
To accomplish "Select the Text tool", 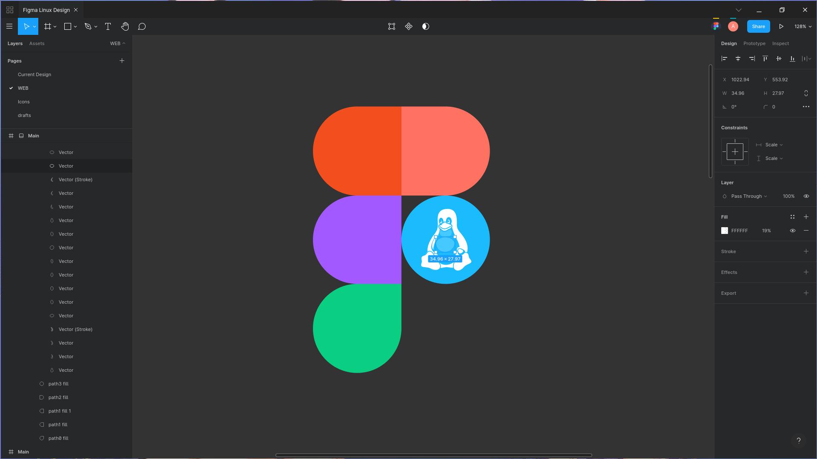I will [108, 26].
